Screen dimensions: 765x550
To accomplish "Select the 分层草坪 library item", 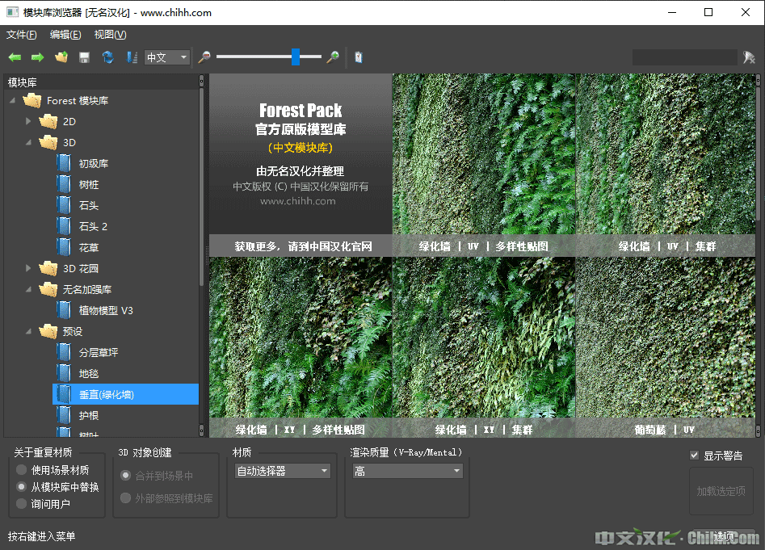I will [x=99, y=352].
